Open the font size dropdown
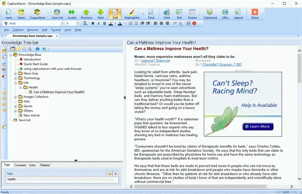This screenshot has height=194, width=302. click(x=78, y=24)
